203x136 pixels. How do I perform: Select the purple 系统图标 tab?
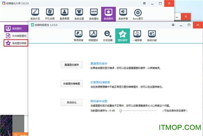[109, 14]
